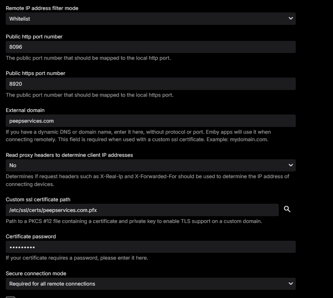The width and height of the screenshot is (333, 298).
Task: Click the chevron arrow on the secure connection dropdown
Action: tap(291, 283)
